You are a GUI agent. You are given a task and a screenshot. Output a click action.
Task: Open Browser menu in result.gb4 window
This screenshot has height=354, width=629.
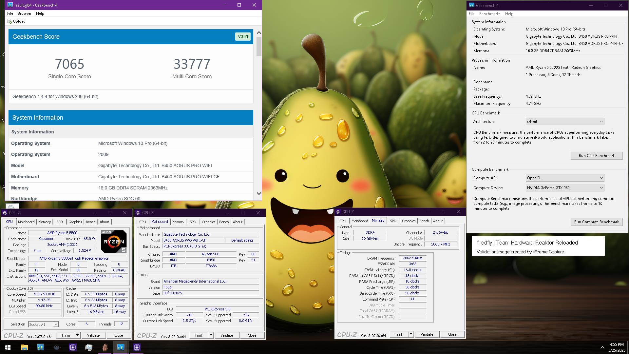pyautogui.click(x=25, y=13)
